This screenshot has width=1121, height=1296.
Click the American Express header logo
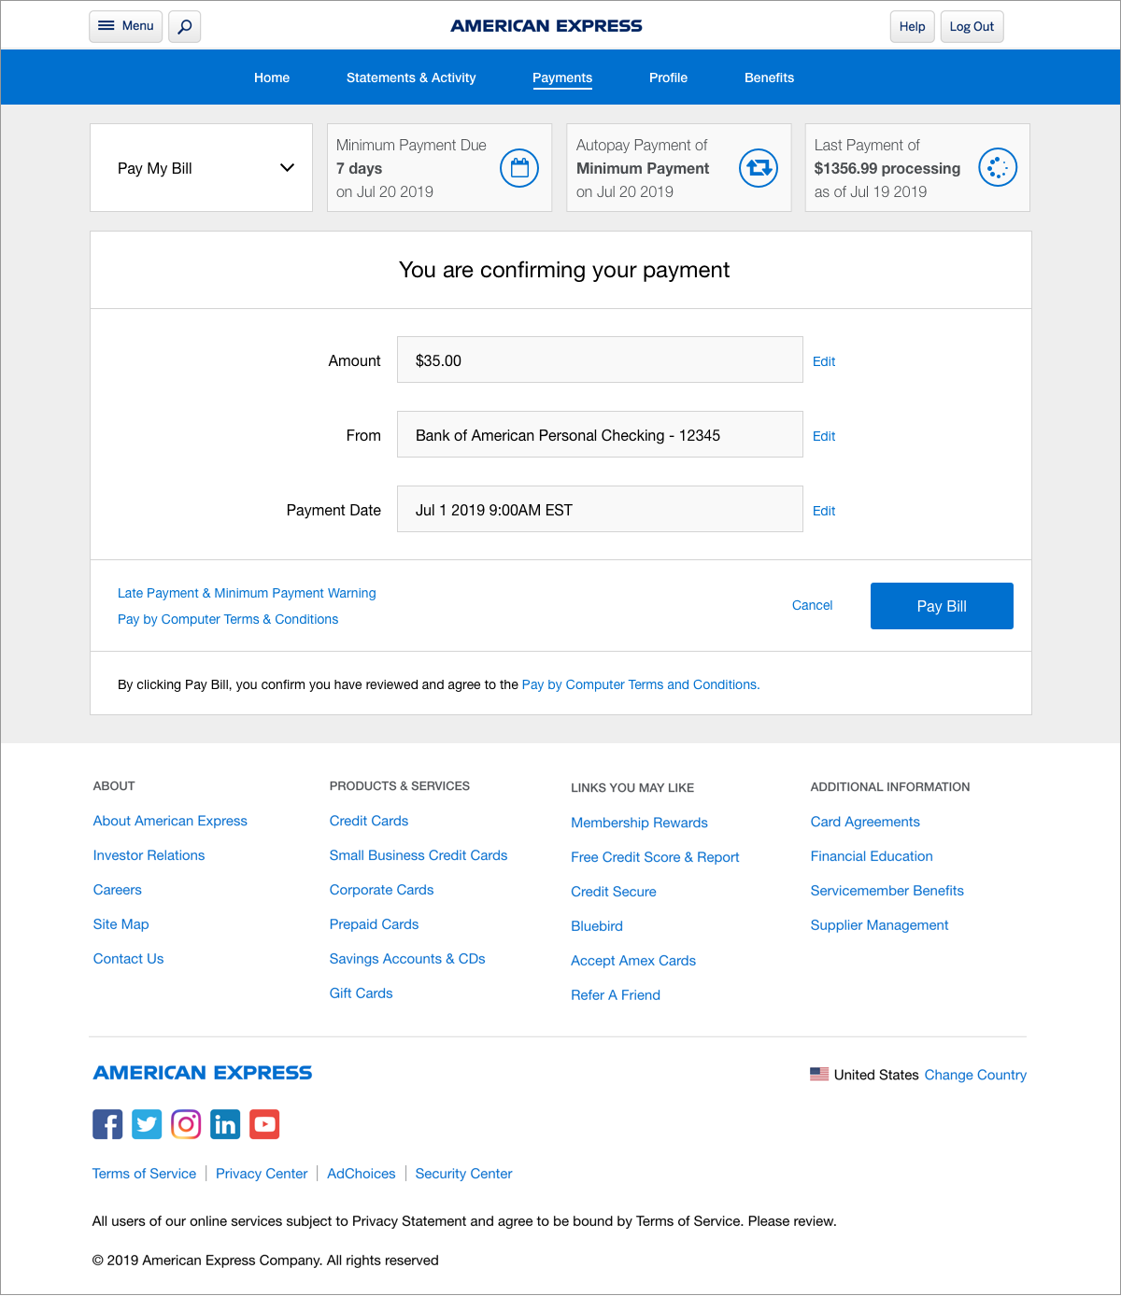coord(546,26)
